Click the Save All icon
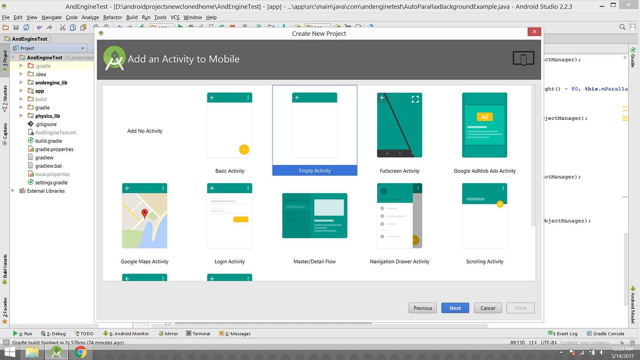Image resolution: width=640 pixels, height=360 pixels. click(x=16, y=27)
